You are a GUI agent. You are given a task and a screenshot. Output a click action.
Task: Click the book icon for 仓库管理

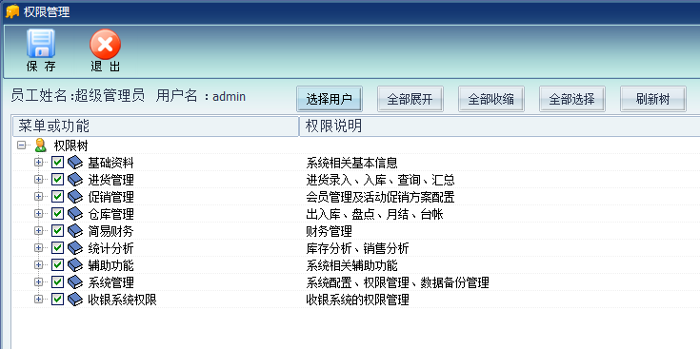pos(75,214)
